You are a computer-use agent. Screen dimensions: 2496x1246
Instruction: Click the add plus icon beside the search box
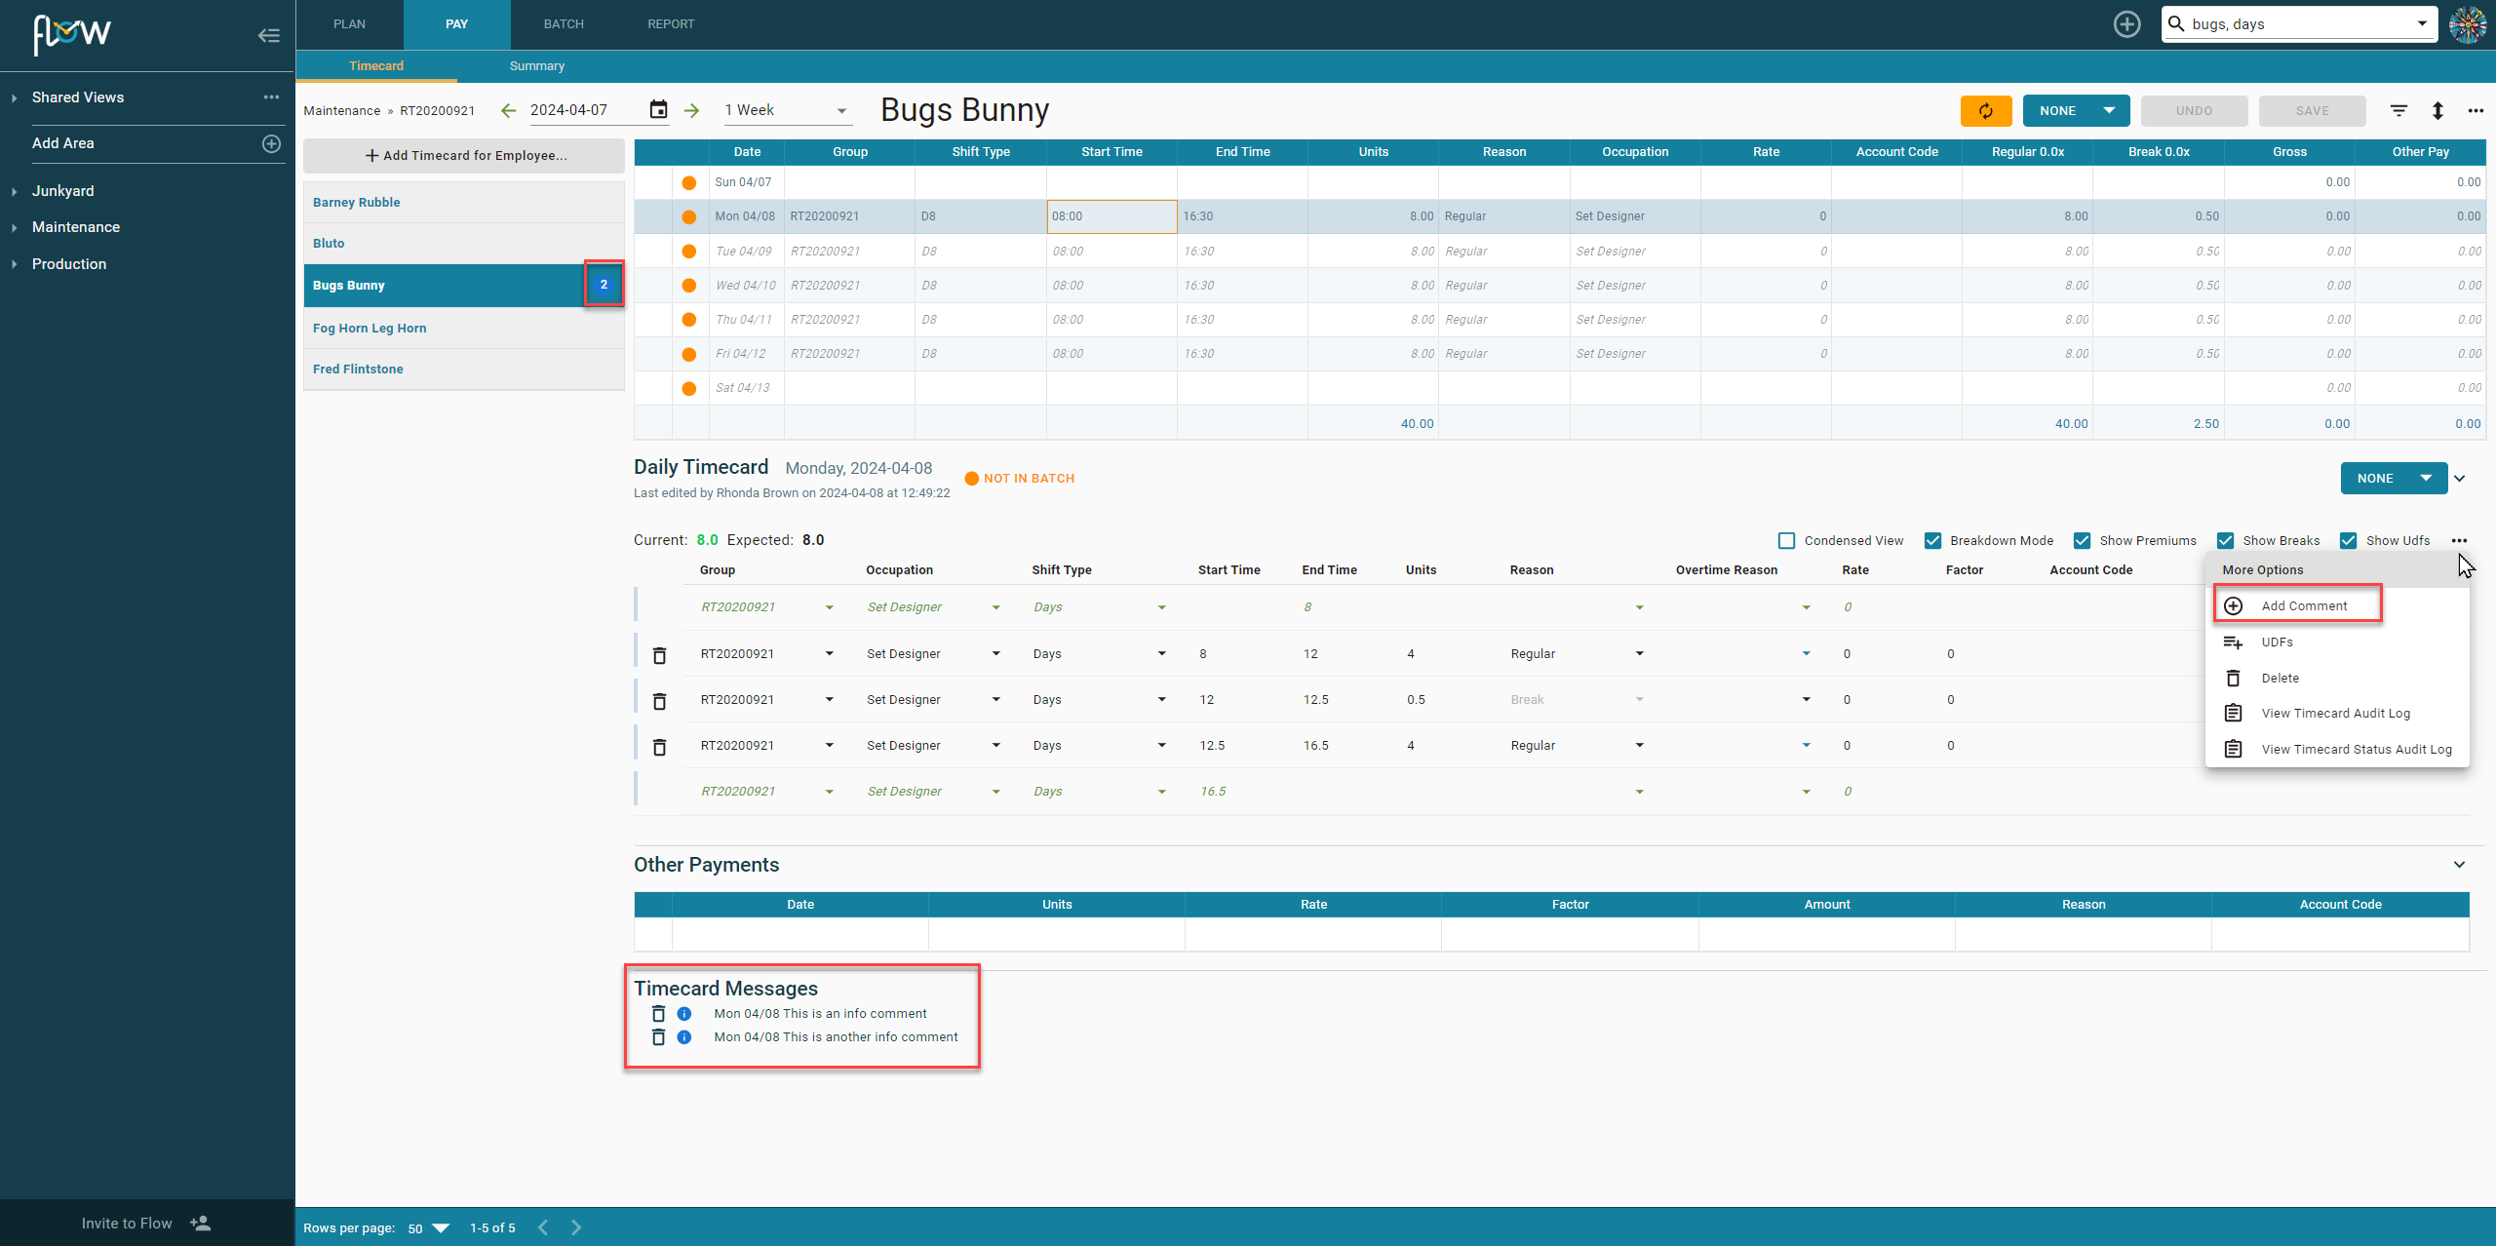click(x=2126, y=24)
